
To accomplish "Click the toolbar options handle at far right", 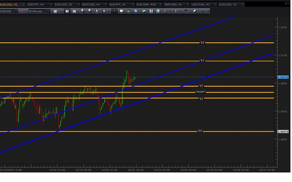I will coord(208,11).
